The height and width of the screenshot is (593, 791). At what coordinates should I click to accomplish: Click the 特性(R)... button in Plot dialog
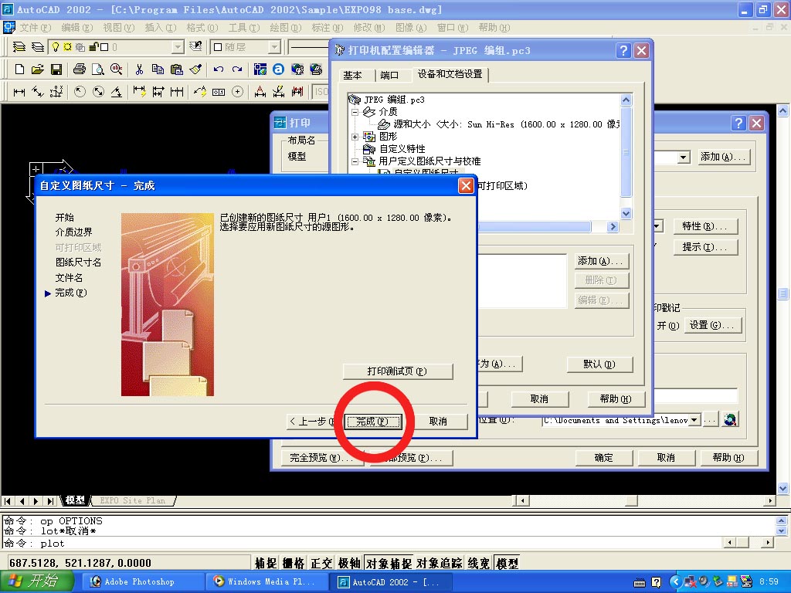pyautogui.click(x=705, y=226)
